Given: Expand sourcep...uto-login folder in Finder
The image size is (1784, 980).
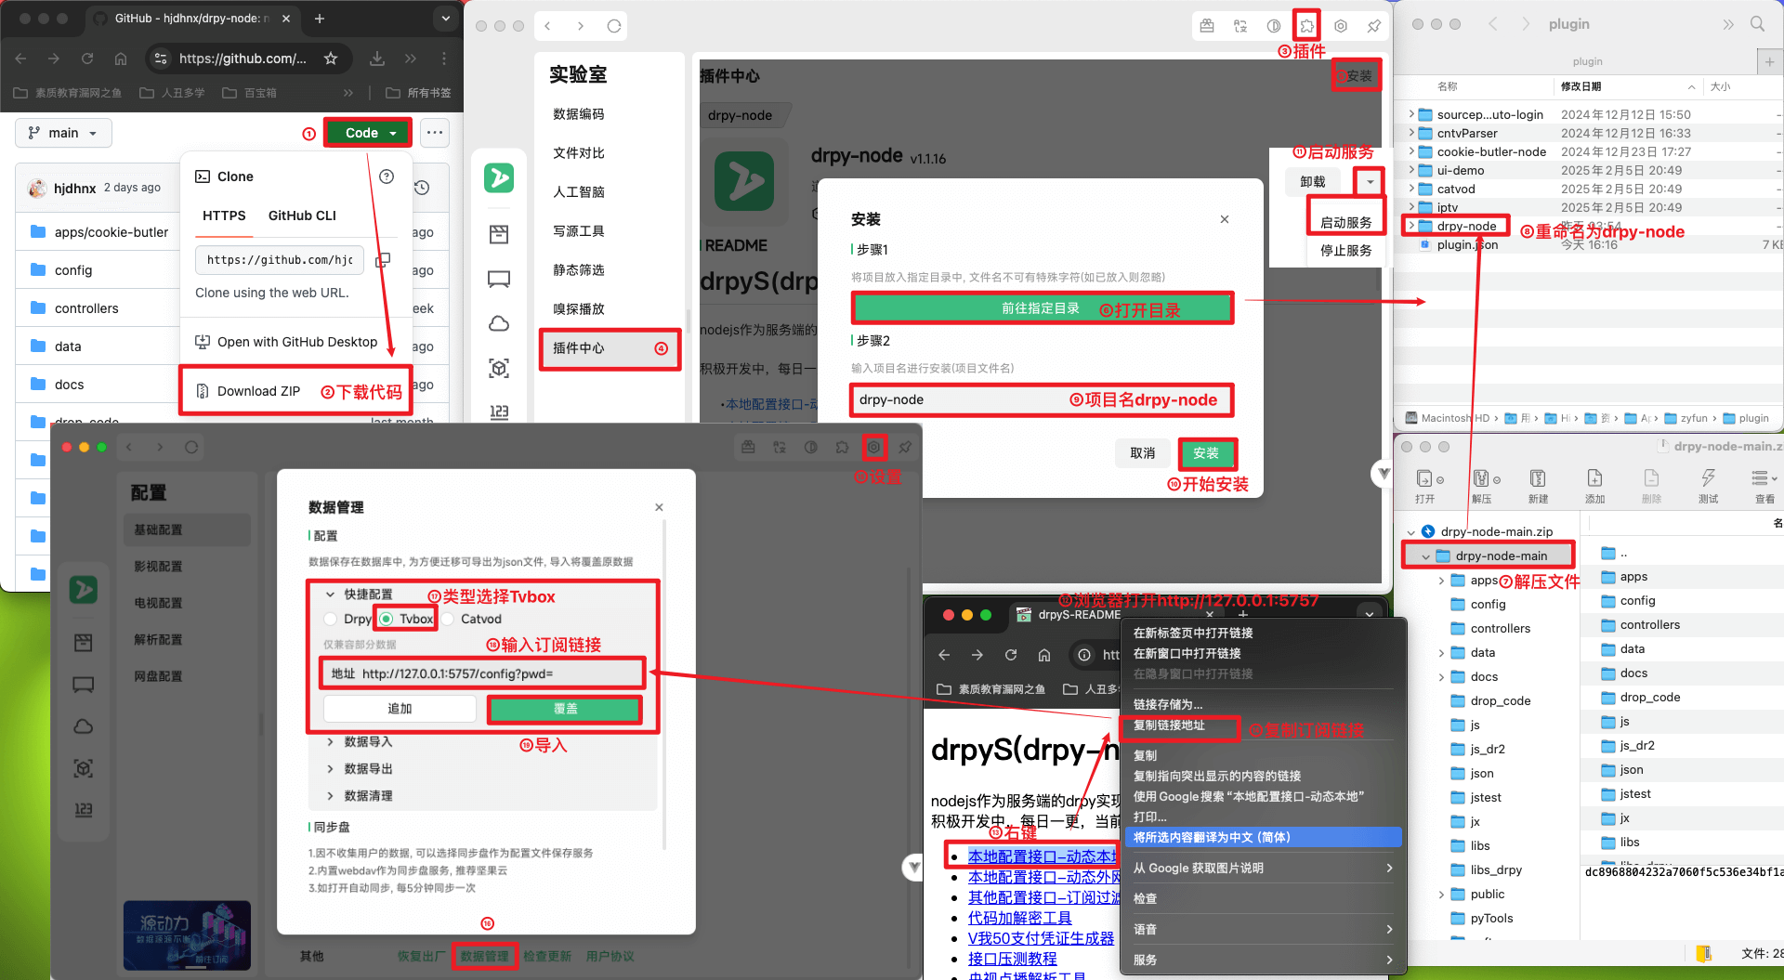Looking at the screenshot, I should (1411, 114).
